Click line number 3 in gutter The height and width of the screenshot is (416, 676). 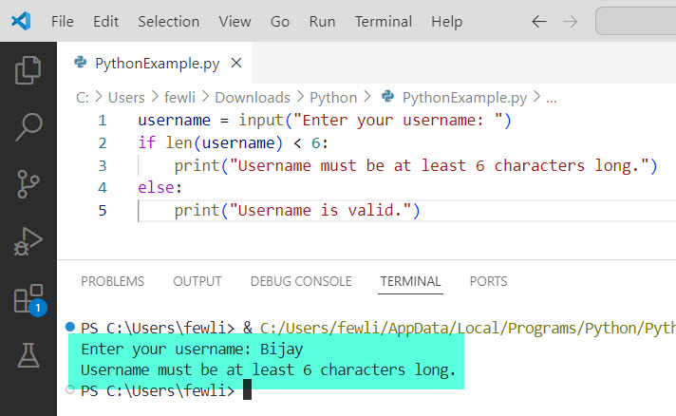(x=103, y=165)
